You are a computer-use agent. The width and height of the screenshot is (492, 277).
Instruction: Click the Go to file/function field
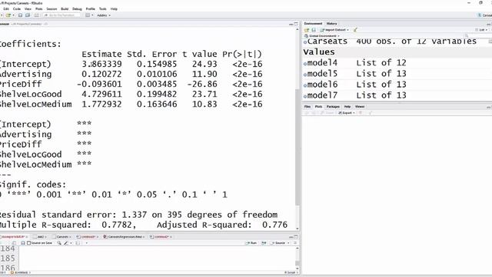[x=61, y=15]
